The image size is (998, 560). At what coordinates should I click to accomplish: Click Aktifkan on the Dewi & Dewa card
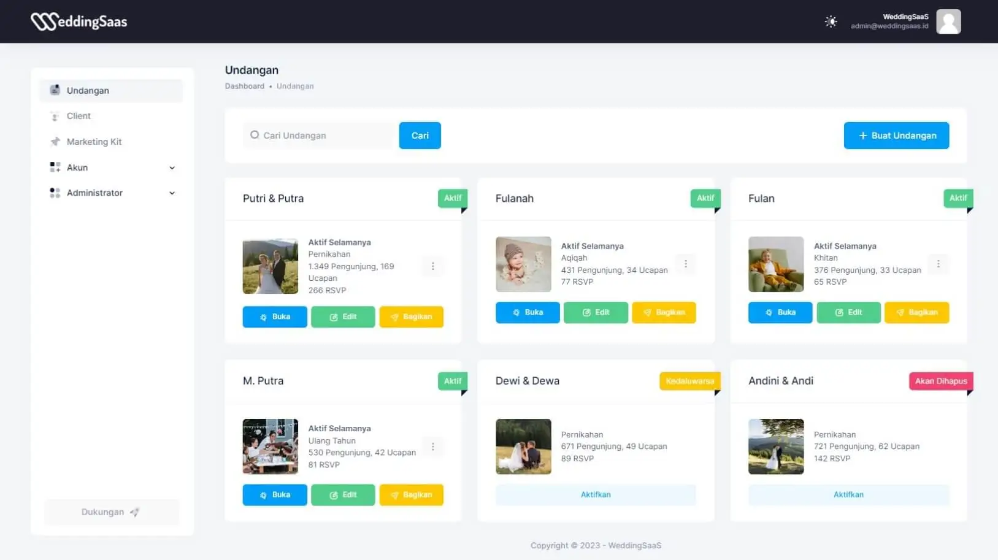(x=596, y=494)
